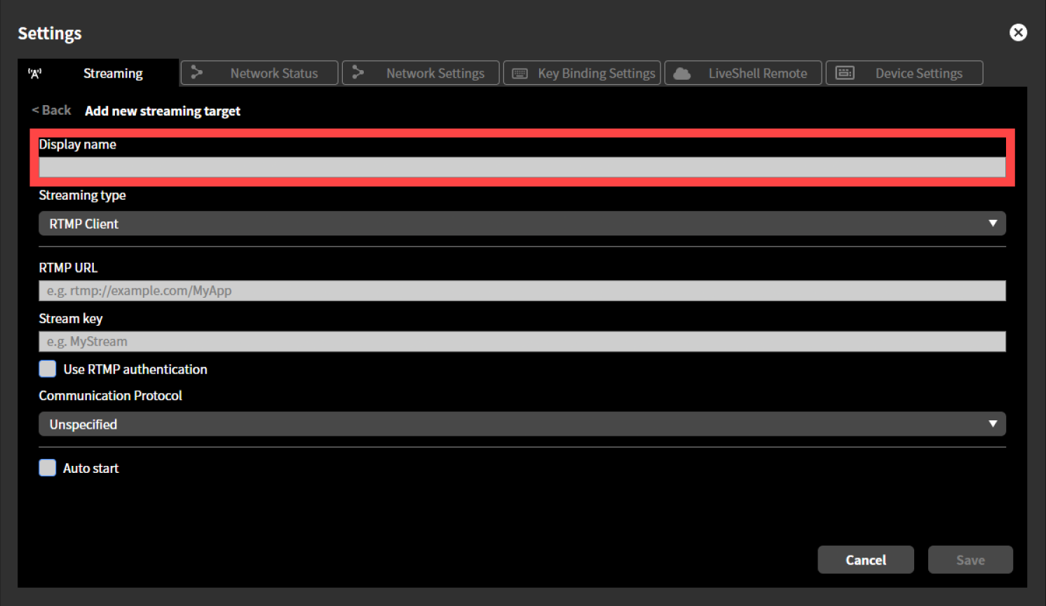Screen dimensions: 1046x606
Task: Click the RTMP URL input field
Action: coord(522,290)
